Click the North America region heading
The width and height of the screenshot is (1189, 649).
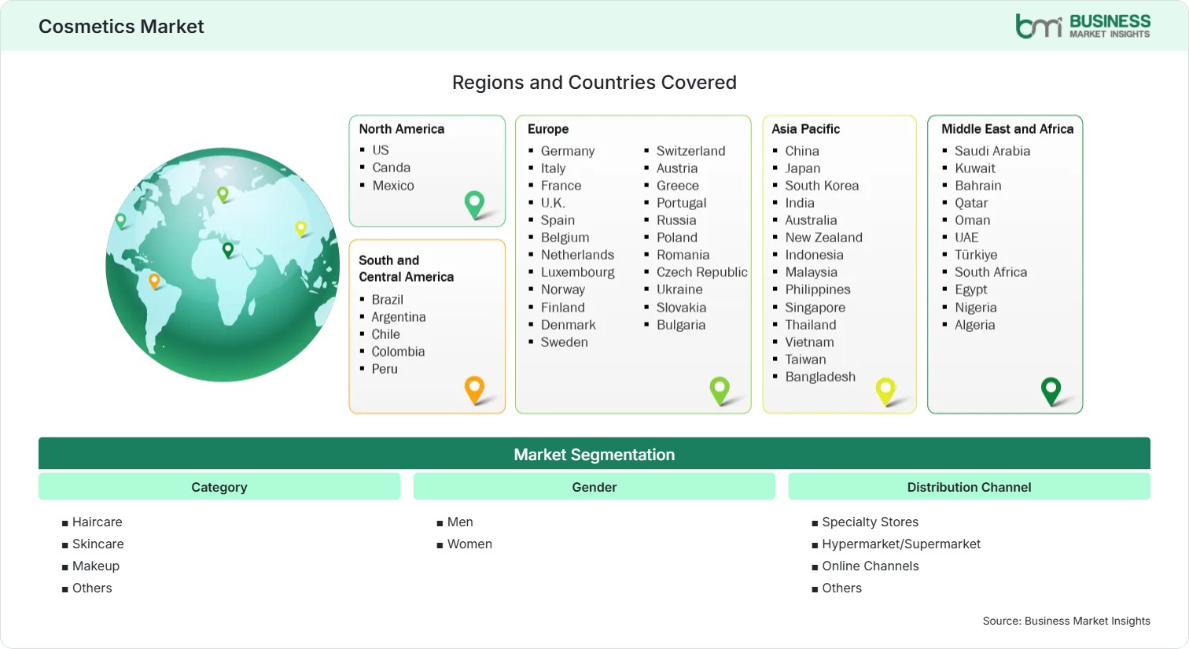tap(402, 129)
